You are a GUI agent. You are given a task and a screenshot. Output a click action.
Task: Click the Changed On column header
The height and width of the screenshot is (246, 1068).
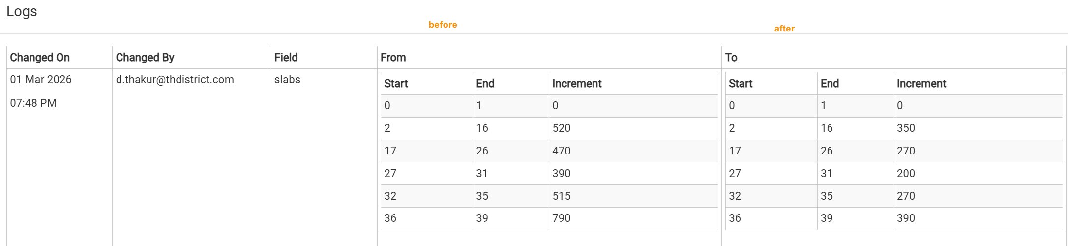[40, 58]
